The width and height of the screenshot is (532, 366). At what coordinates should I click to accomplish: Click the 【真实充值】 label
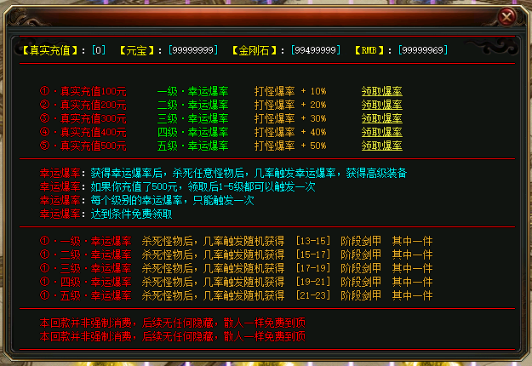[x=49, y=50]
